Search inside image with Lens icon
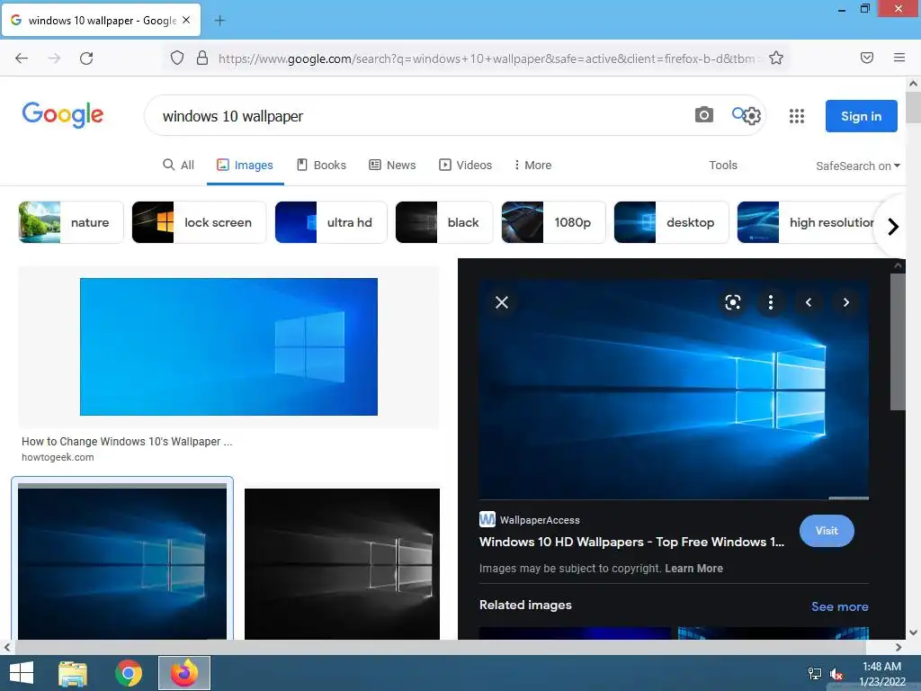921x691 pixels. click(x=732, y=302)
